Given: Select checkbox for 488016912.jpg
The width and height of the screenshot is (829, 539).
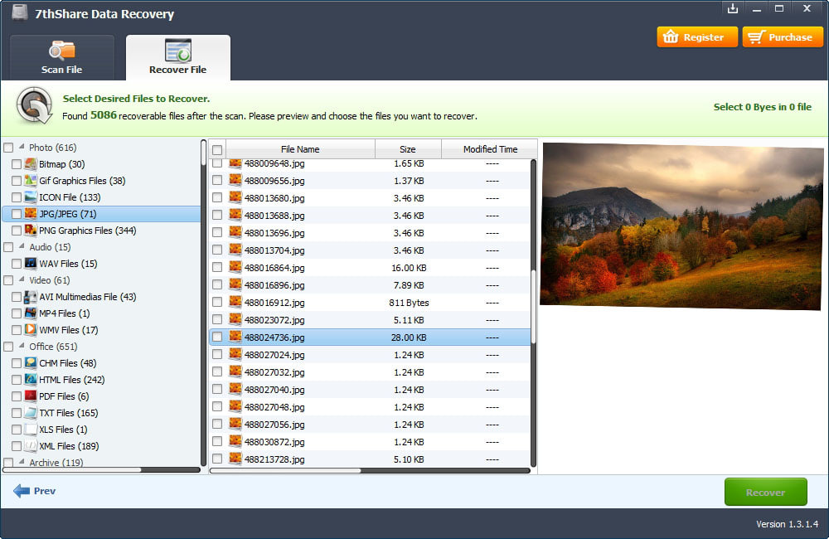Looking at the screenshot, I should (217, 302).
